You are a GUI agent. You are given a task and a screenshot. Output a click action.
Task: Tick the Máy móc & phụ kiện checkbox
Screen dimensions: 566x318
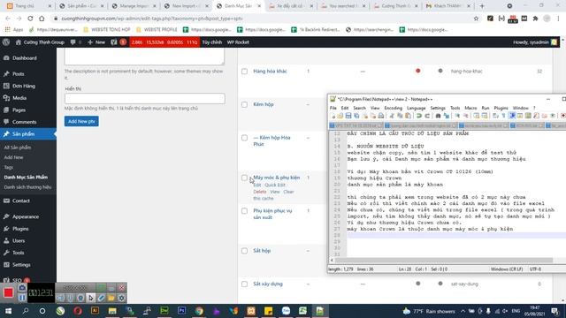coord(244,178)
